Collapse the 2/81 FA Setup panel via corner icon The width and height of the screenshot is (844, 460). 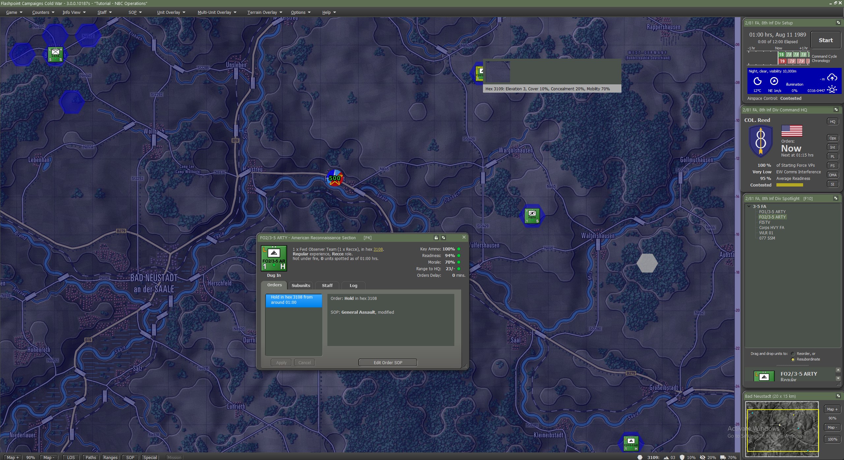coord(838,23)
